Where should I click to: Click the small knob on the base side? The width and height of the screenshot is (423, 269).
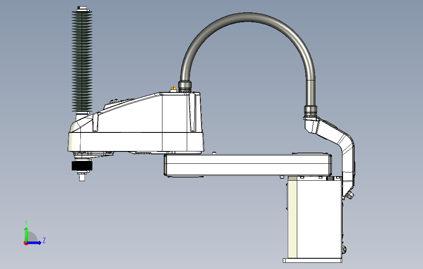pos(350,195)
